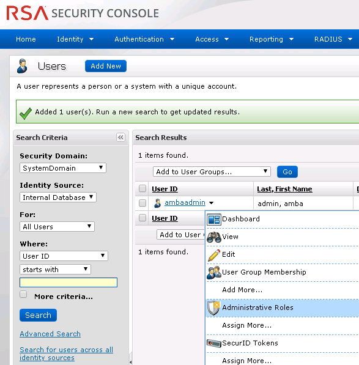
Task: Open the top Add to User Groups dropdown
Action: click(x=212, y=172)
